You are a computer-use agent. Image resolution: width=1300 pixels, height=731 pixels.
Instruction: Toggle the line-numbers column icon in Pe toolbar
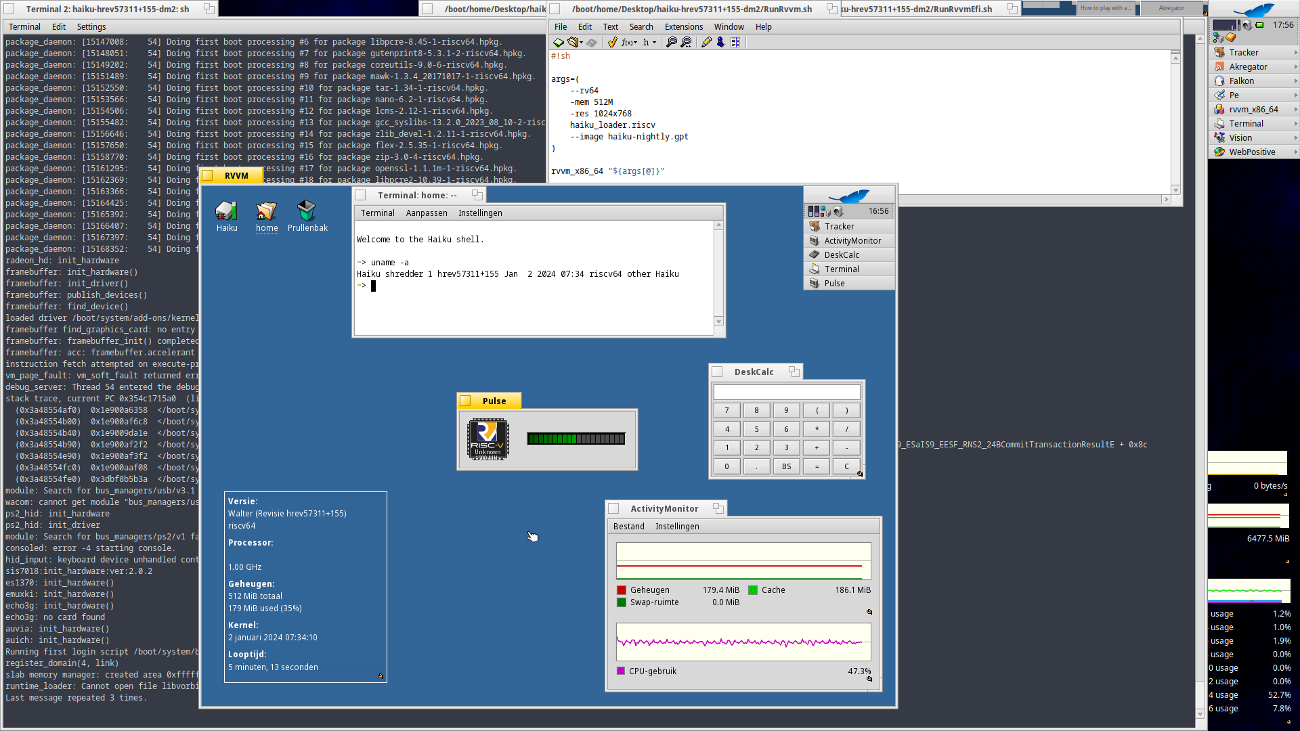click(735, 42)
